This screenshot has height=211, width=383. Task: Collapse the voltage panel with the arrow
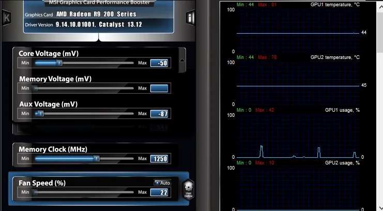[182, 61]
